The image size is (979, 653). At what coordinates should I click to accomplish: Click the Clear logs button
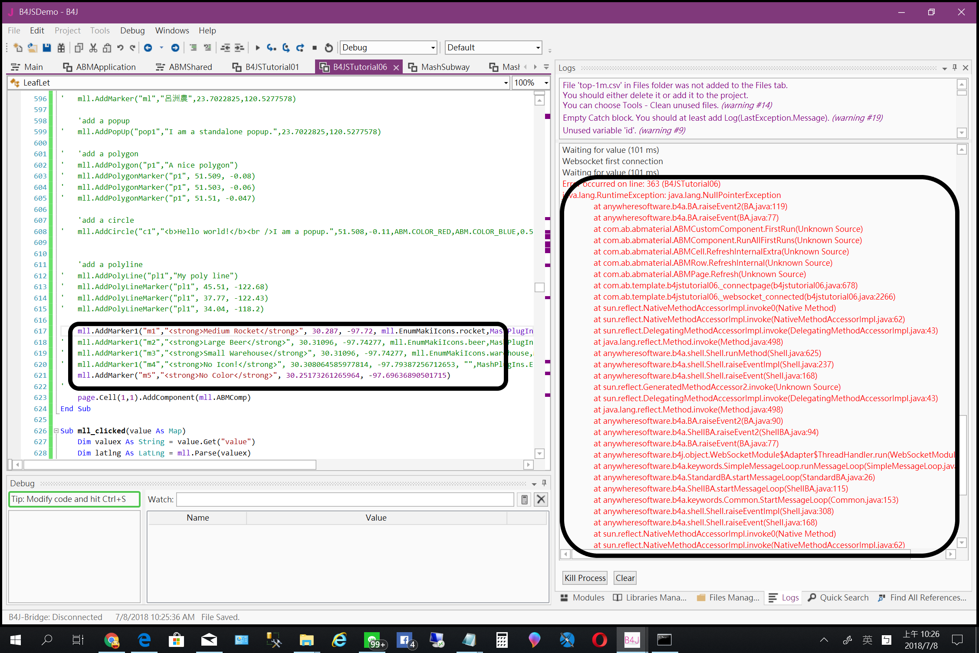coord(625,578)
